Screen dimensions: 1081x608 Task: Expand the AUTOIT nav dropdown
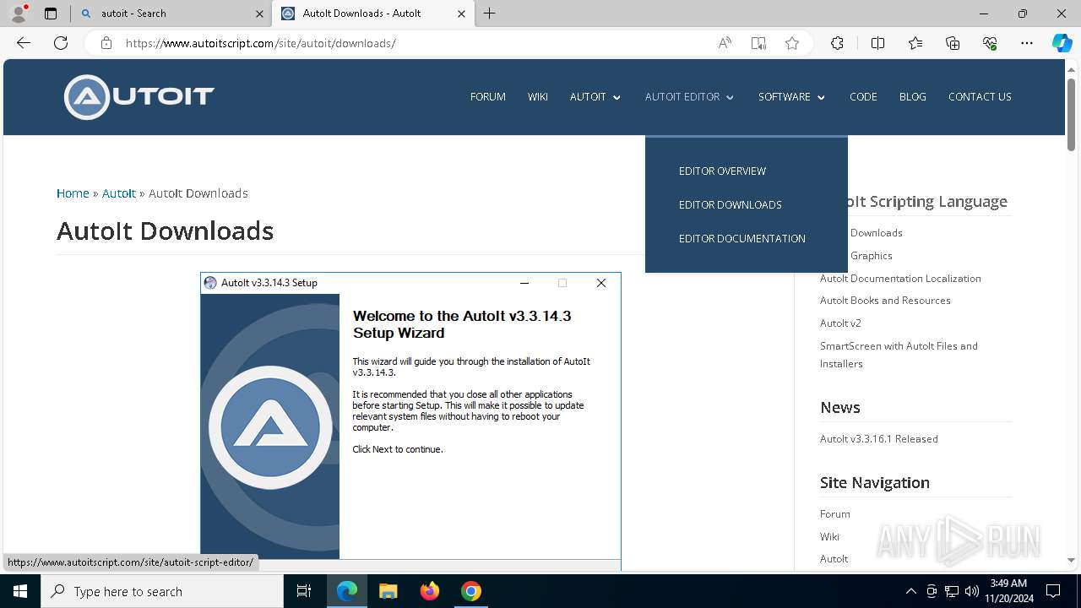tap(595, 97)
